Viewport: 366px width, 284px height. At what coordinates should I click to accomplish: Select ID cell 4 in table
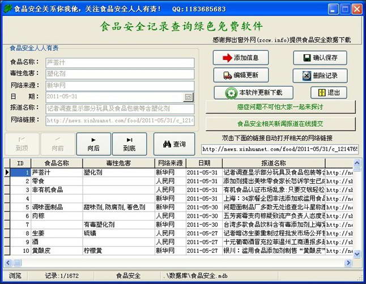click(20, 199)
